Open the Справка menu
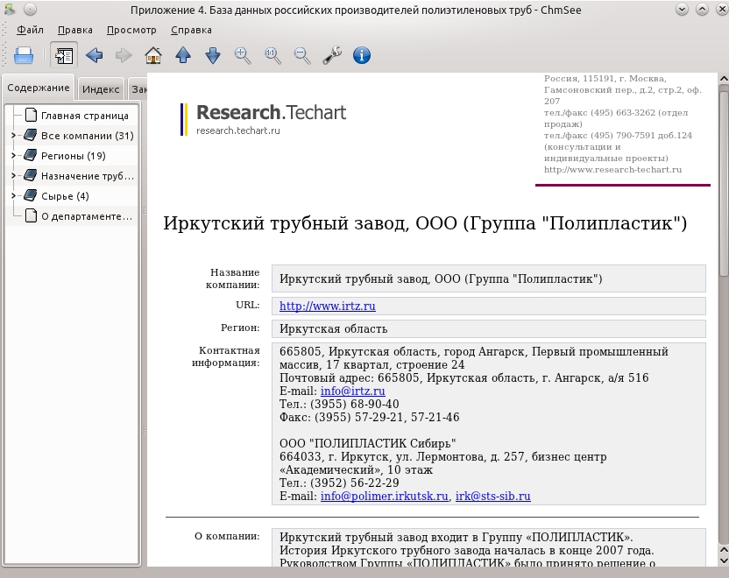The width and height of the screenshot is (729, 578). (x=191, y=30)
